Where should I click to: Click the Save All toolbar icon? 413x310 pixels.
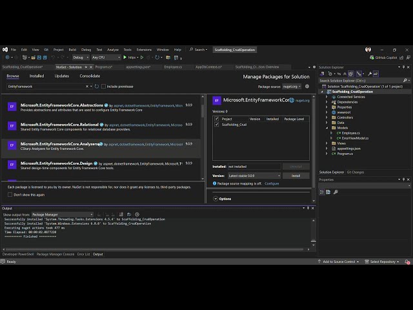[x=45, y=57]
